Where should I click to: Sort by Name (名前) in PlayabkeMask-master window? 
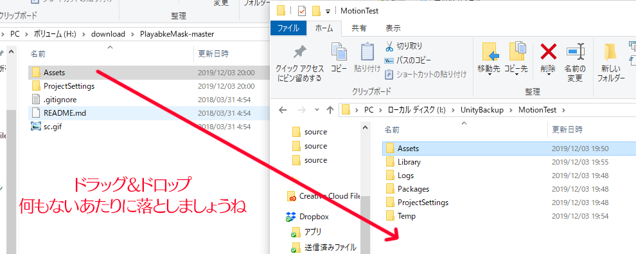38,53
